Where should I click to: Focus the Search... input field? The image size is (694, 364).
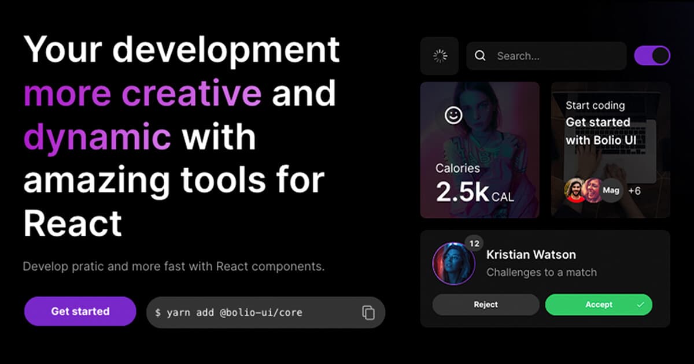[x=555, y=56]
